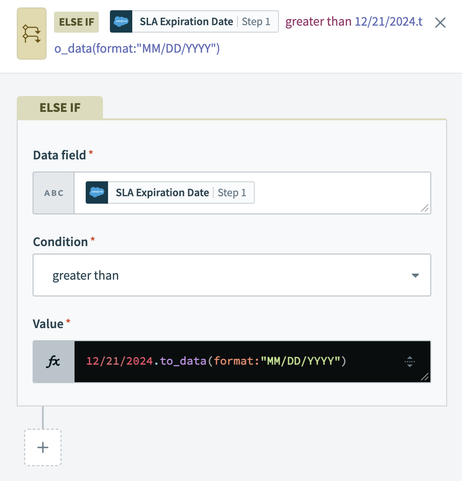The width and height of the screenshot is (462, 481).
Task: Click the Data field resize handle
Action: (x=425, y=208)
